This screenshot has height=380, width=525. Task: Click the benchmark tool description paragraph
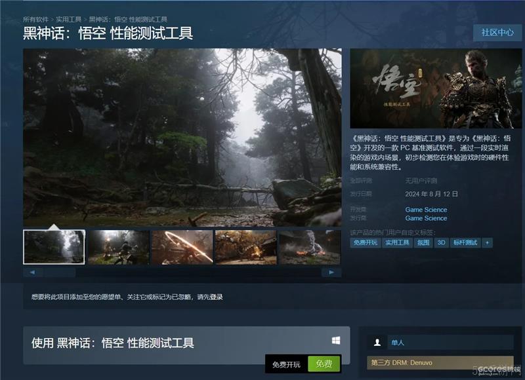(x=430, y=153)
